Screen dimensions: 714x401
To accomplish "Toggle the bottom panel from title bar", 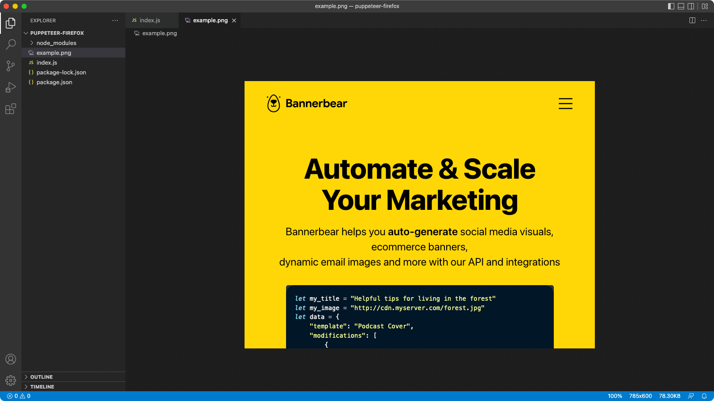I will pos(681,6).
